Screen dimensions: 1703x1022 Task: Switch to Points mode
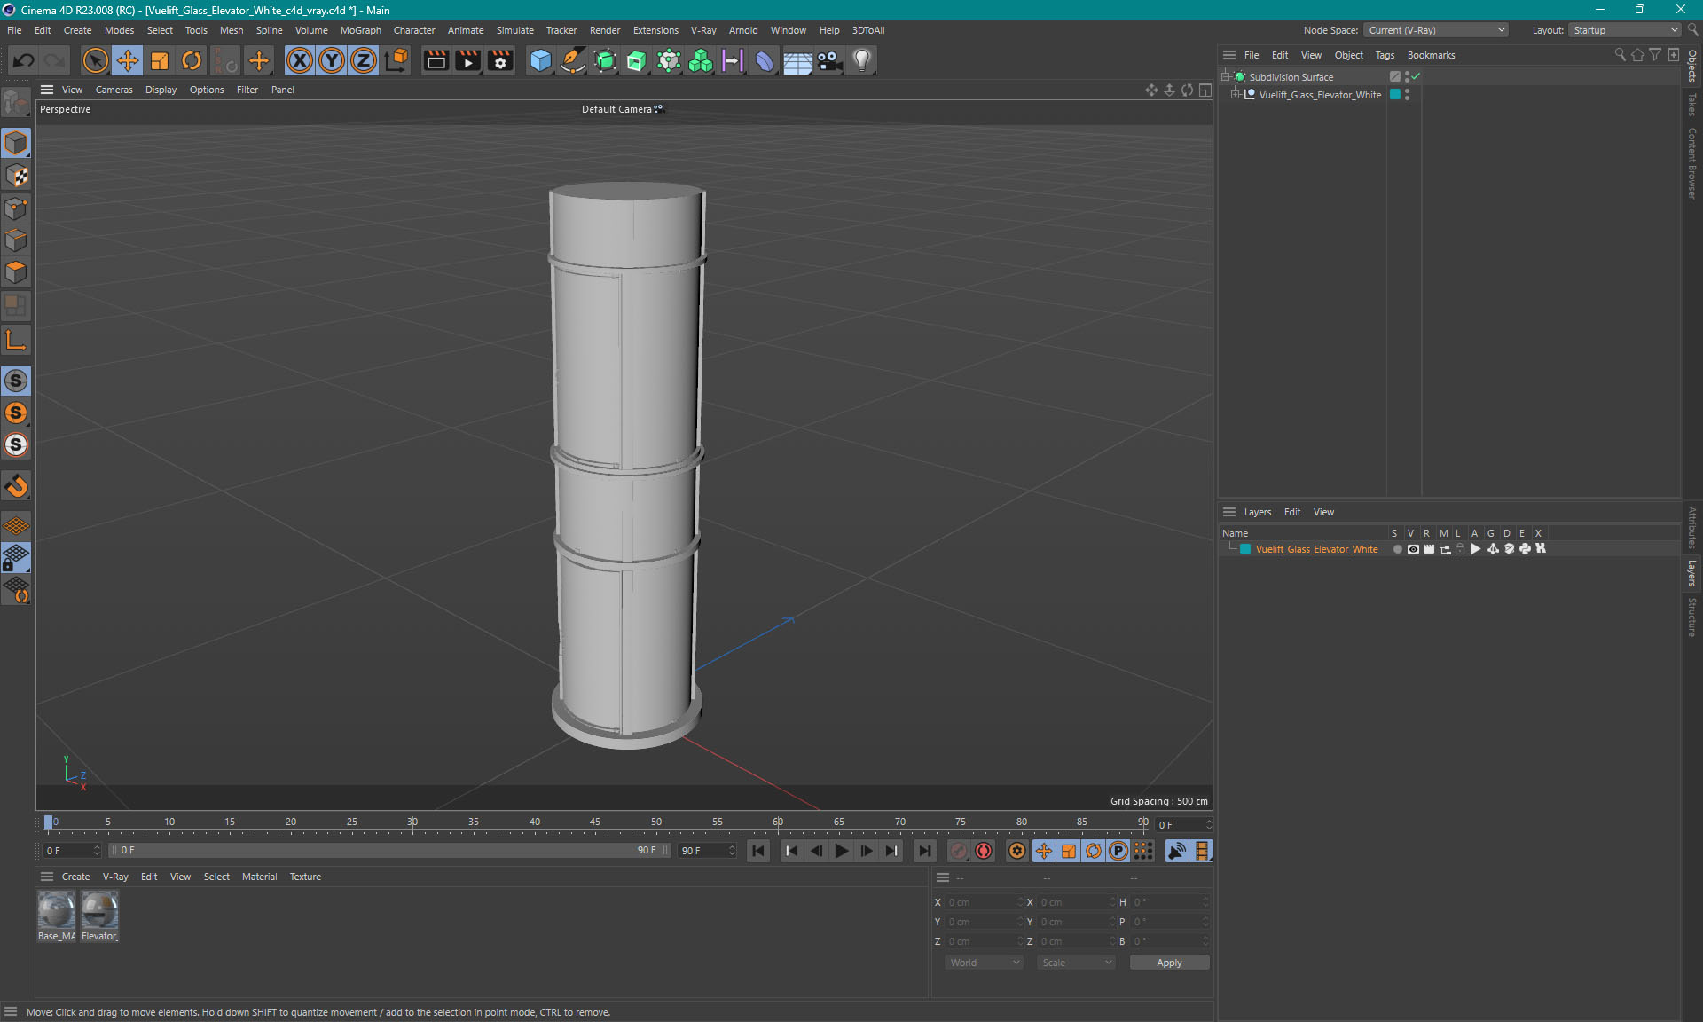[x=16, y=208]
